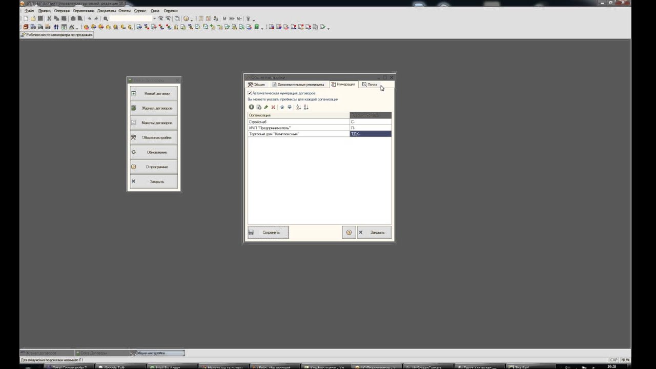The image size is (656, 369).
Task: Click the M+ calculator memory button
Action: [232, 18]
